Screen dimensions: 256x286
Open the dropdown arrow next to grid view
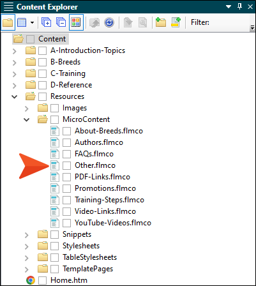coord(32,22)
